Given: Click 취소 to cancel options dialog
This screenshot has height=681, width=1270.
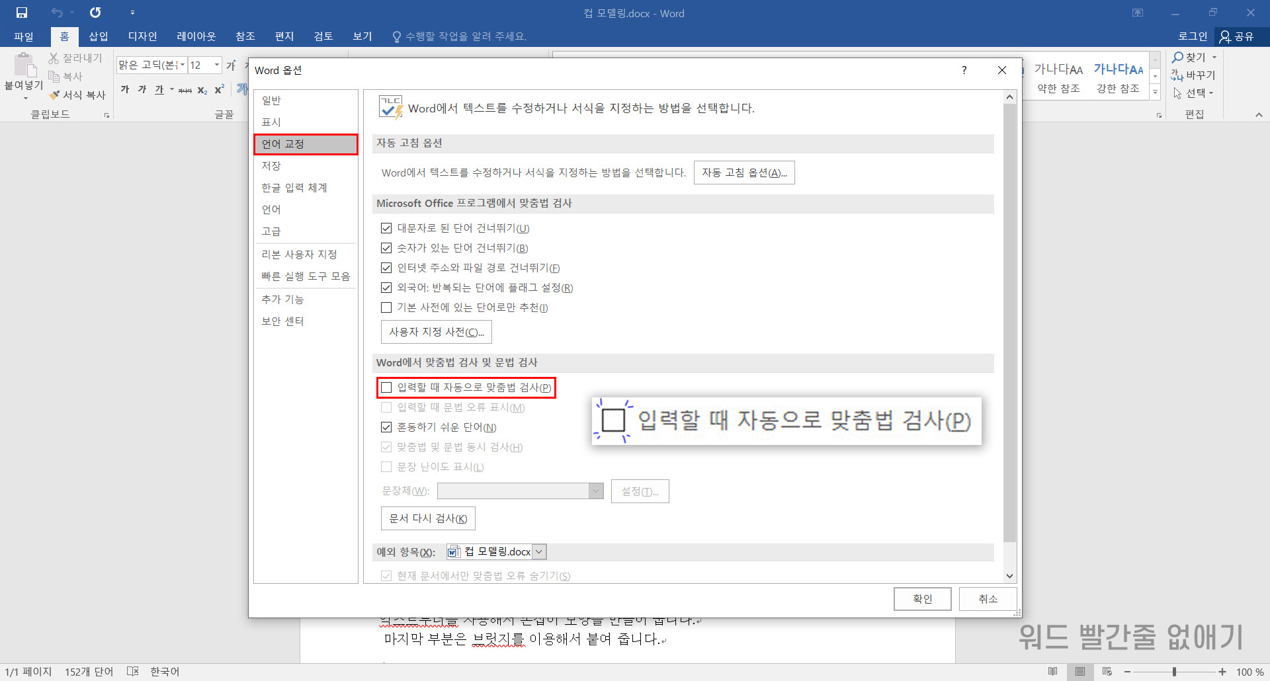Looking at the screenshot, I should tap(988, 599).
